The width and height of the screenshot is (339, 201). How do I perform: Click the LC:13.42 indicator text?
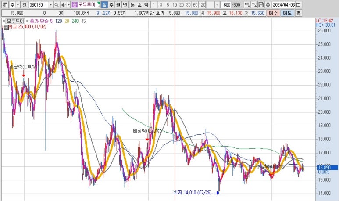324,21
